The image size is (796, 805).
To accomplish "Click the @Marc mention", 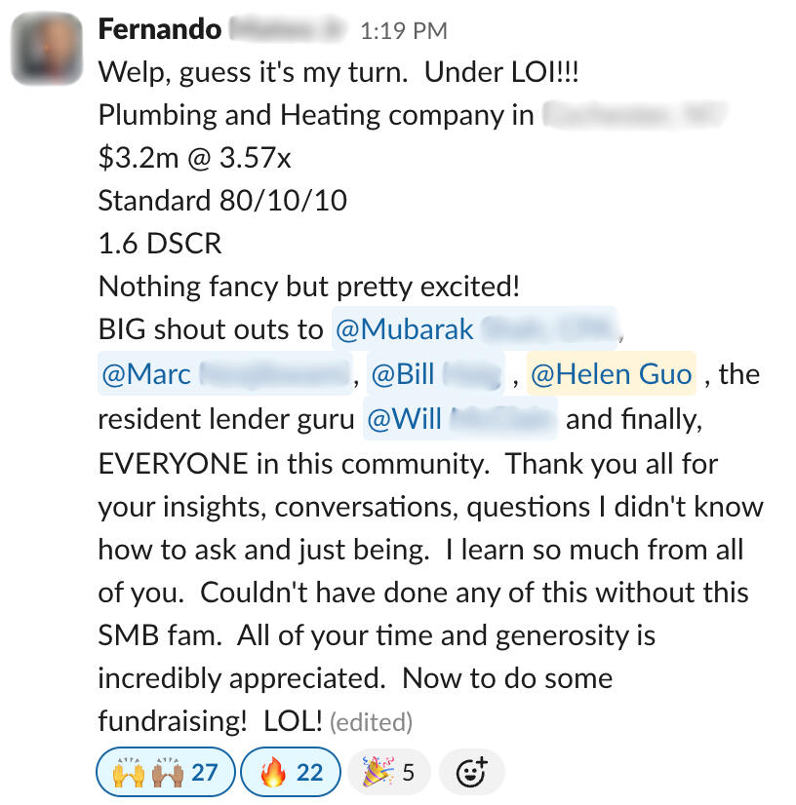I will coord(223,374).
